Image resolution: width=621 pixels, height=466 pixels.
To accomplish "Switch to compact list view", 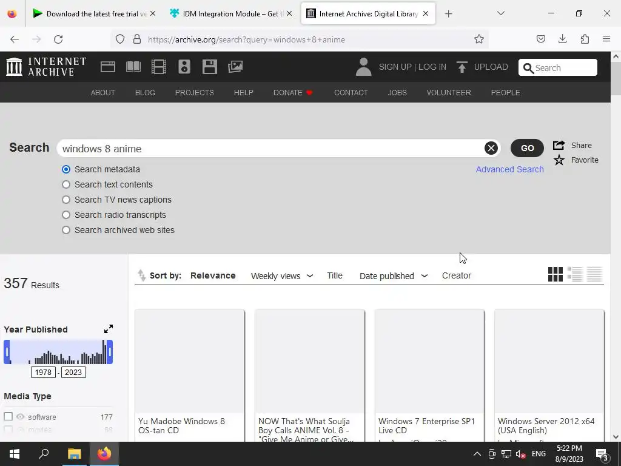I will pyautogui.click(x=594, y=274).
